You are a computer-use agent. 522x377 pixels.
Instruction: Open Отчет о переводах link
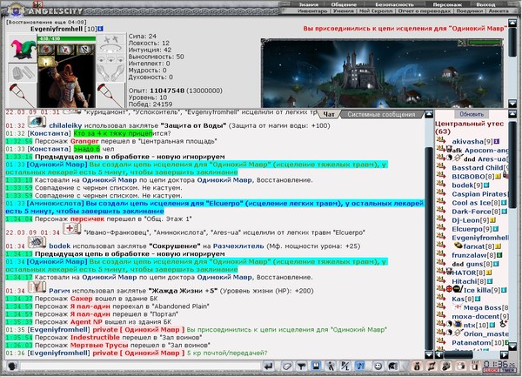(x=425, y=10)
